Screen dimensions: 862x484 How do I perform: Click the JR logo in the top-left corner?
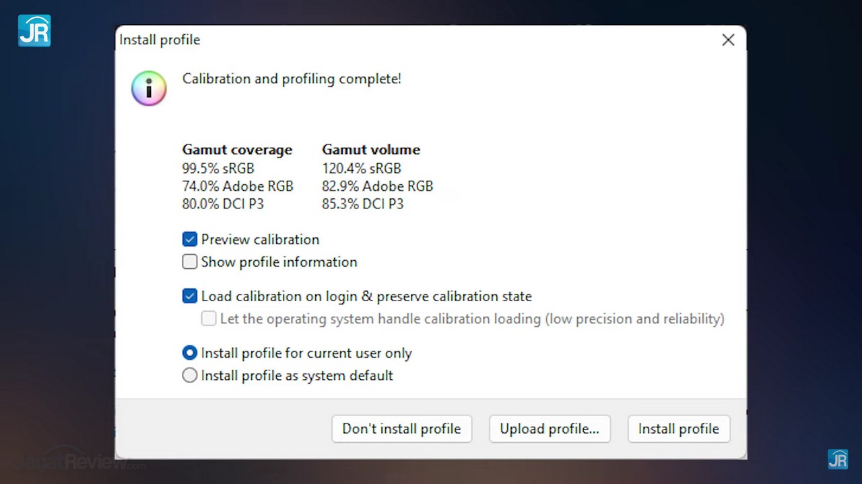[x=34, y=31]
